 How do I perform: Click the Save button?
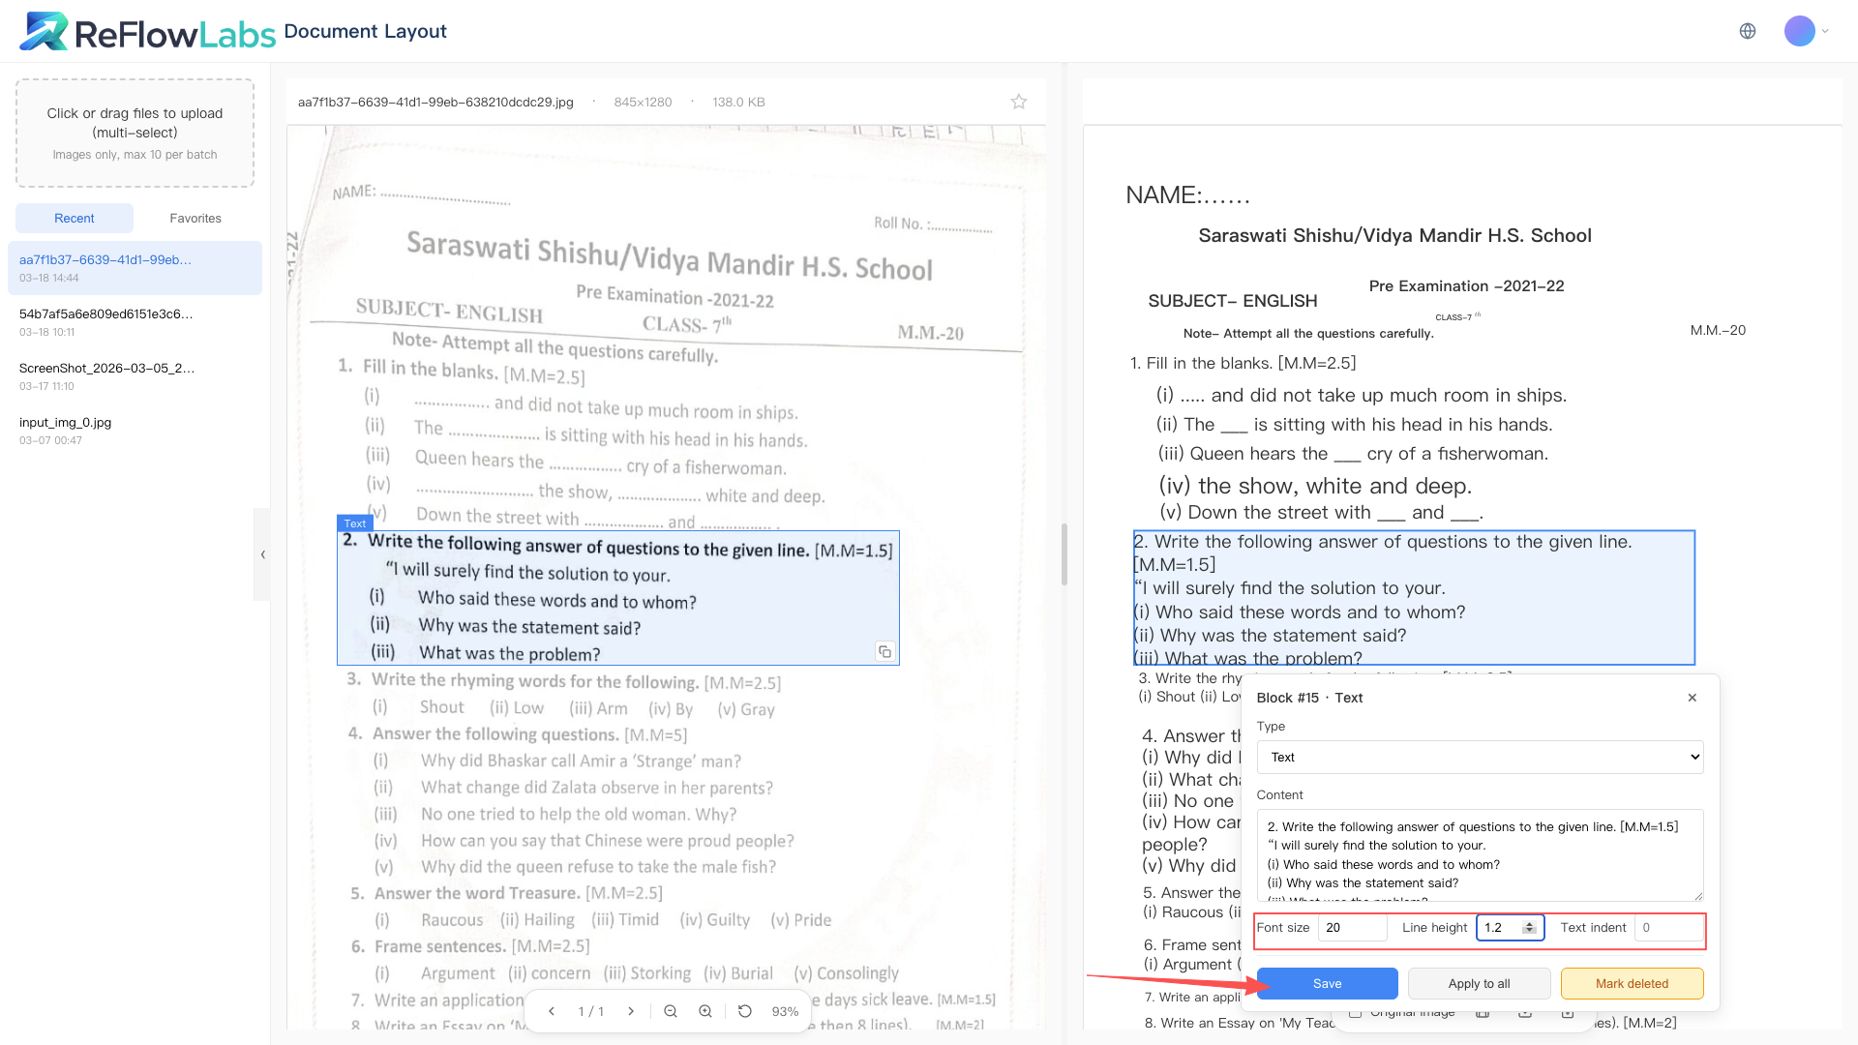click(1327, 983)
